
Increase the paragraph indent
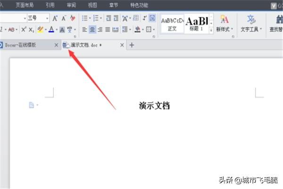click(116, 18)
